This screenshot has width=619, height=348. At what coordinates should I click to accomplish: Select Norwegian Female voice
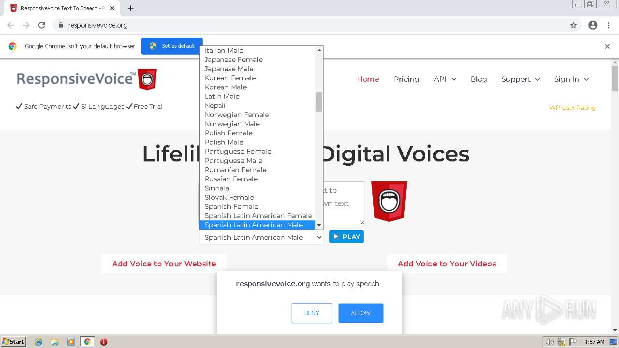point(258,115)
